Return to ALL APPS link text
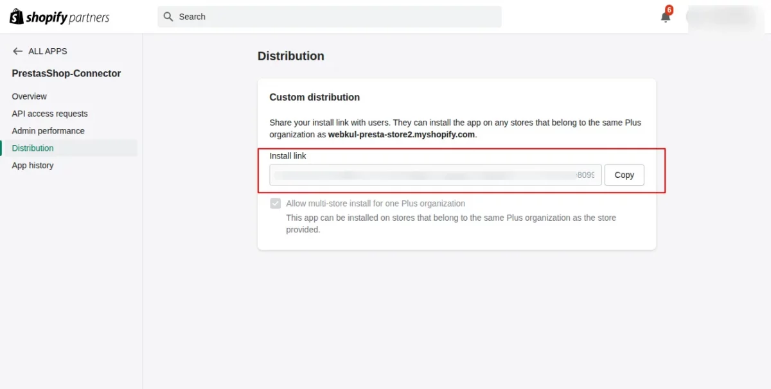Screen dimensions: 771x389 (48, 51)
